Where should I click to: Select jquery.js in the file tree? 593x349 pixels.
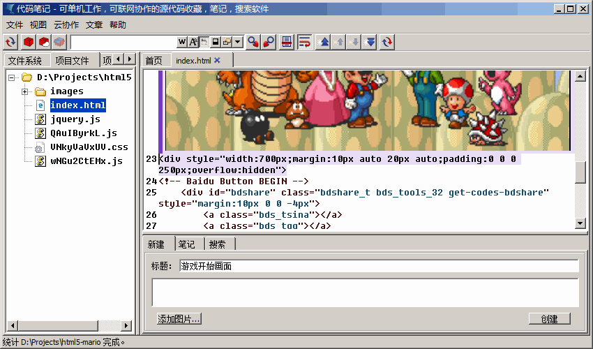[x=75, y=119]
